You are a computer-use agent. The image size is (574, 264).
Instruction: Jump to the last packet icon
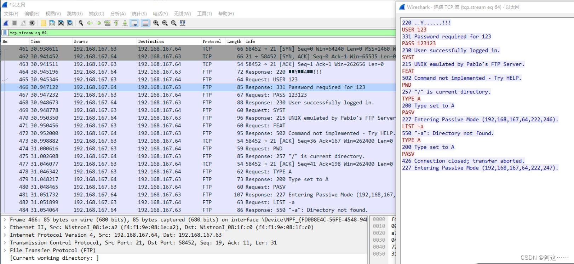click(x=125, y=23)
